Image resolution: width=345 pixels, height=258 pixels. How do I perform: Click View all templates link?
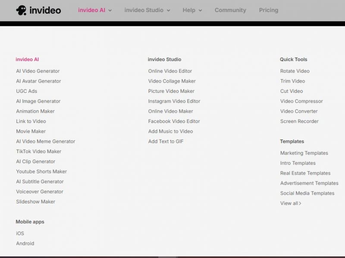click(x=291, y=203)
